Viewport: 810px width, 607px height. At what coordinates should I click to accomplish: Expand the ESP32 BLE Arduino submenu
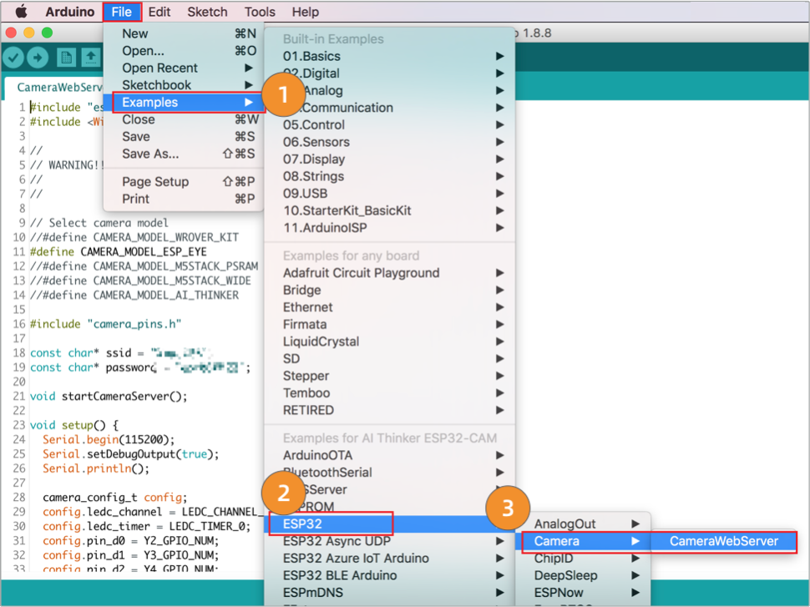coord(334,574)
